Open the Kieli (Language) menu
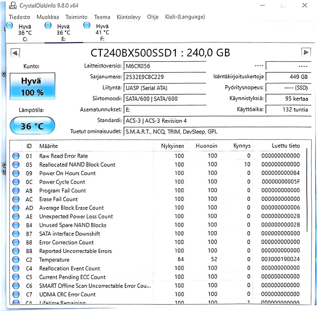This screenshot has height=311, width=317. 185,17
